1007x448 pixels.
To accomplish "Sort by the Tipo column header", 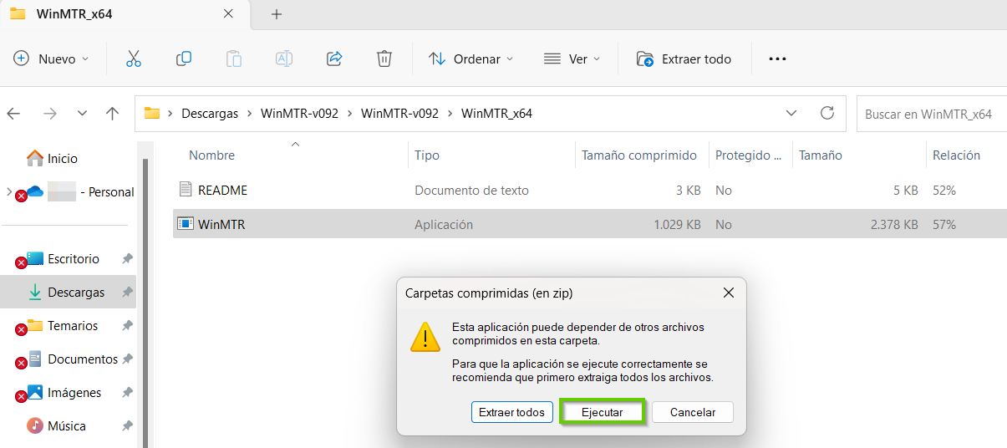I will coord(426,155).
